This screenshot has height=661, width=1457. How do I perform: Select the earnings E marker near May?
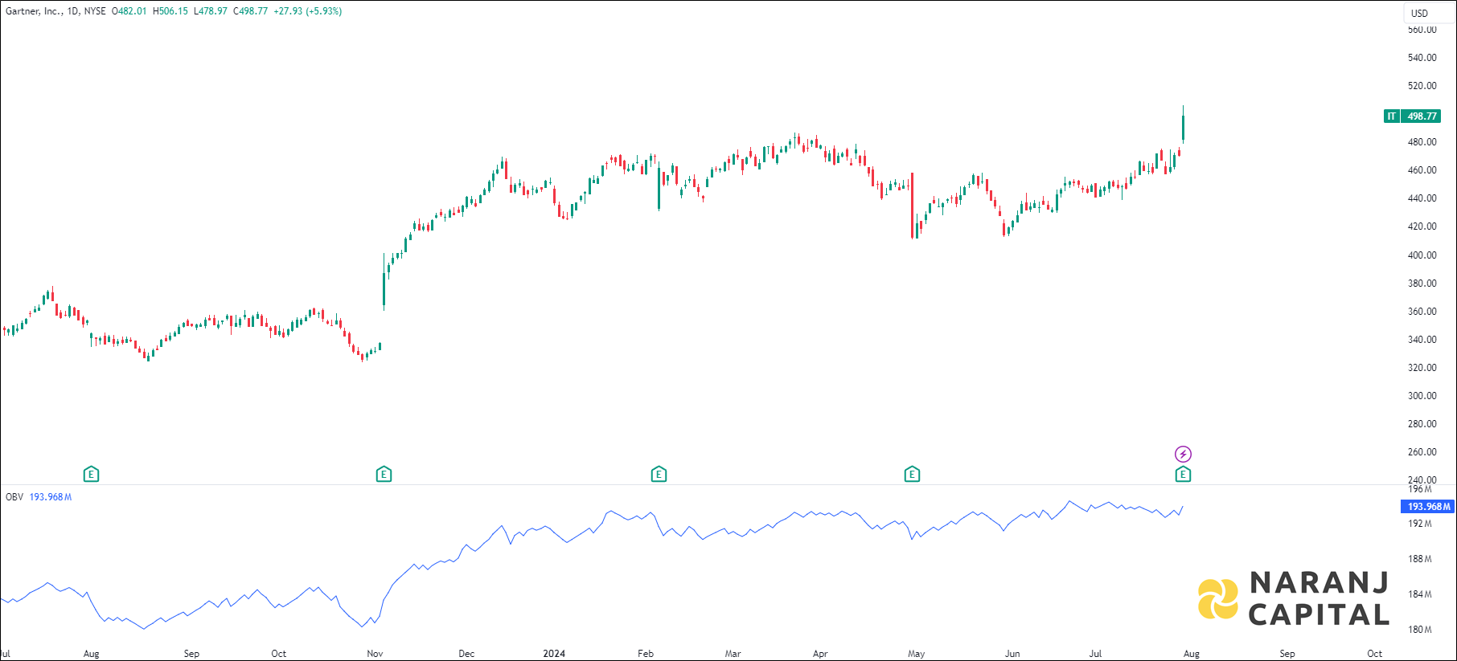(912, 475)
